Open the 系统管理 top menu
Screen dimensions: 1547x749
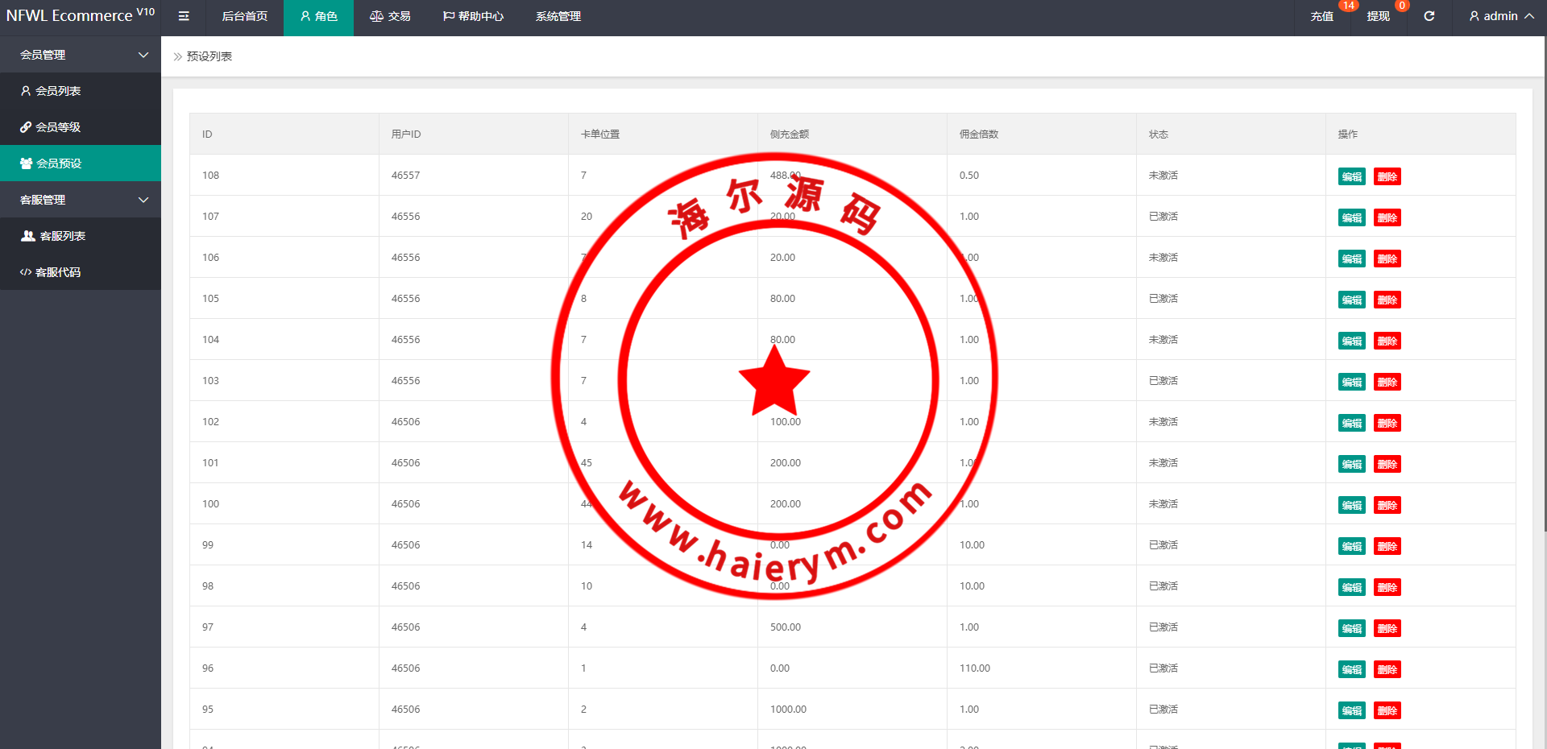[x=558, y=16]
